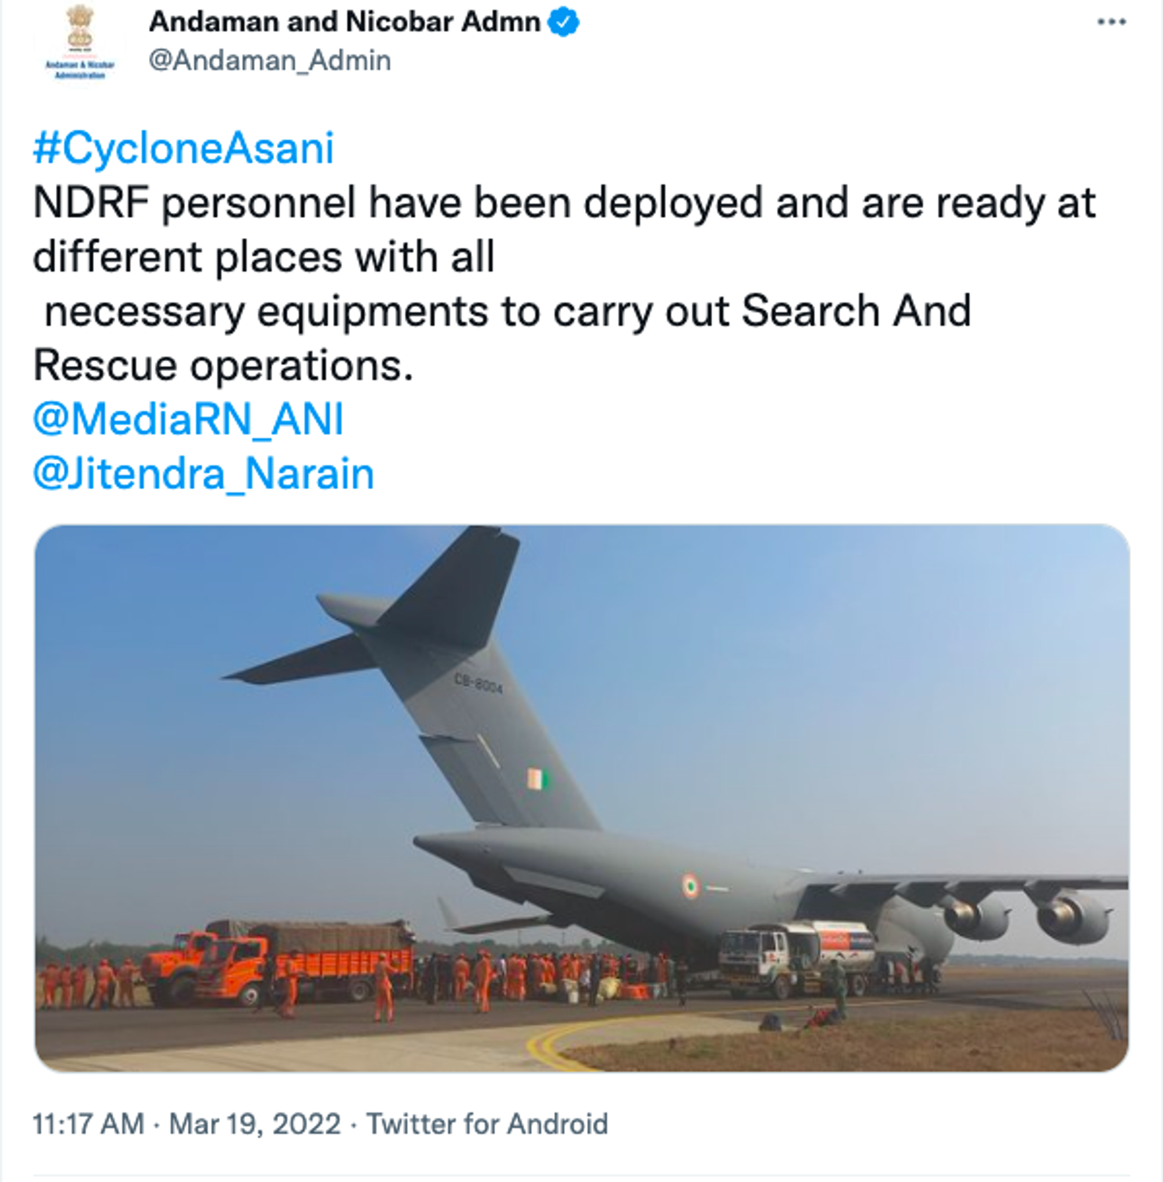Open the @MediaRN_ANI mention
Screen dimensions: 1163x1182
point(188,420)
